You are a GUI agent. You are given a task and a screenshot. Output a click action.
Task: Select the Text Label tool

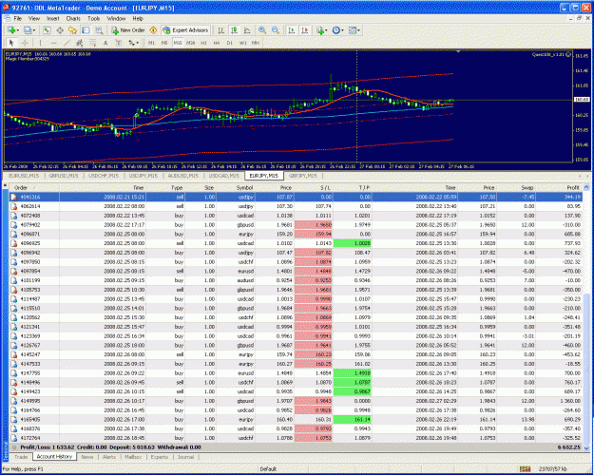coord(118,43)
